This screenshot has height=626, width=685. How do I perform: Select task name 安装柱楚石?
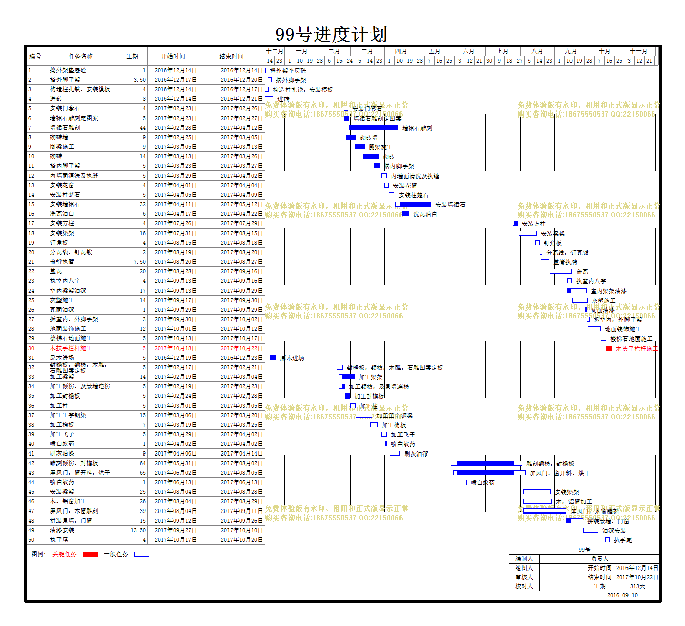65,195
